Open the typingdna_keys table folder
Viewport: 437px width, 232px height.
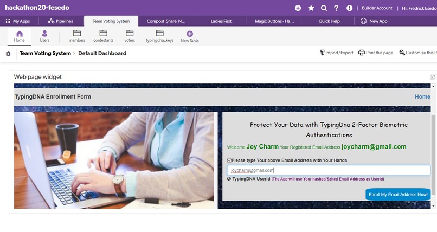[160, 36]
